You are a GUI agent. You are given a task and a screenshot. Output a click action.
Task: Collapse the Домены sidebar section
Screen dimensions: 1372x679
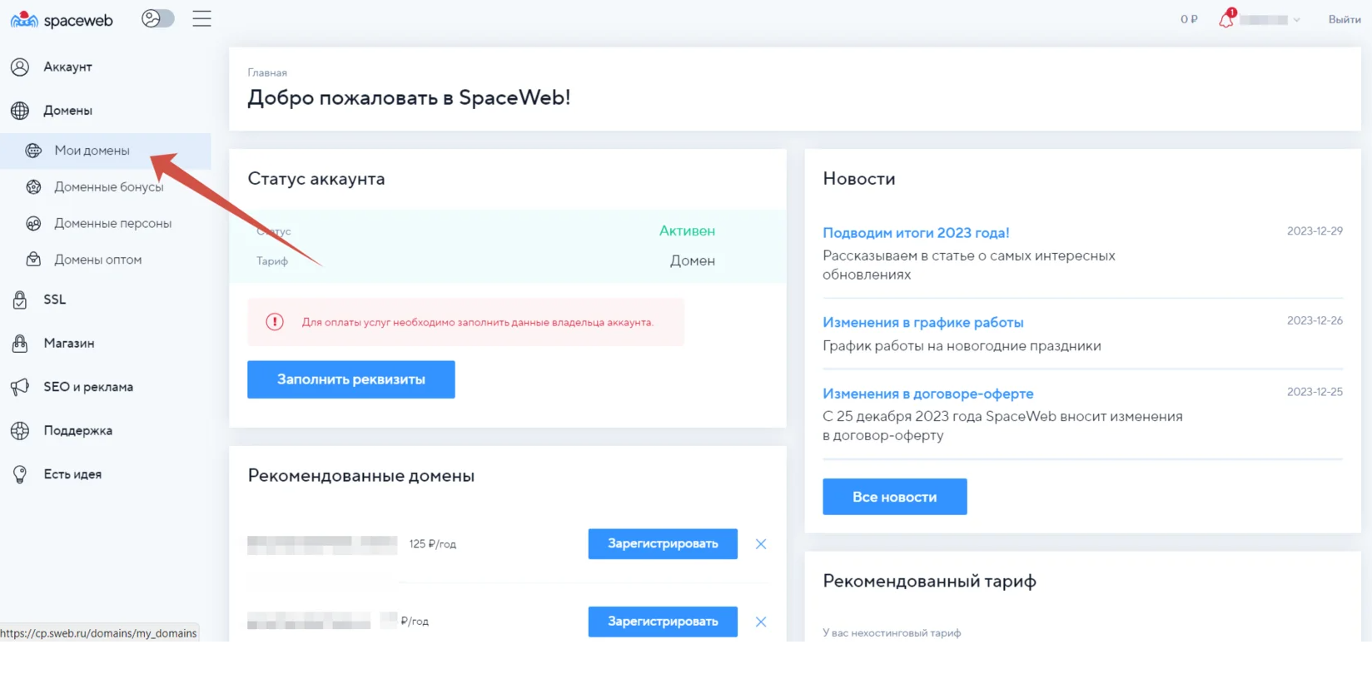click(67, 111)
